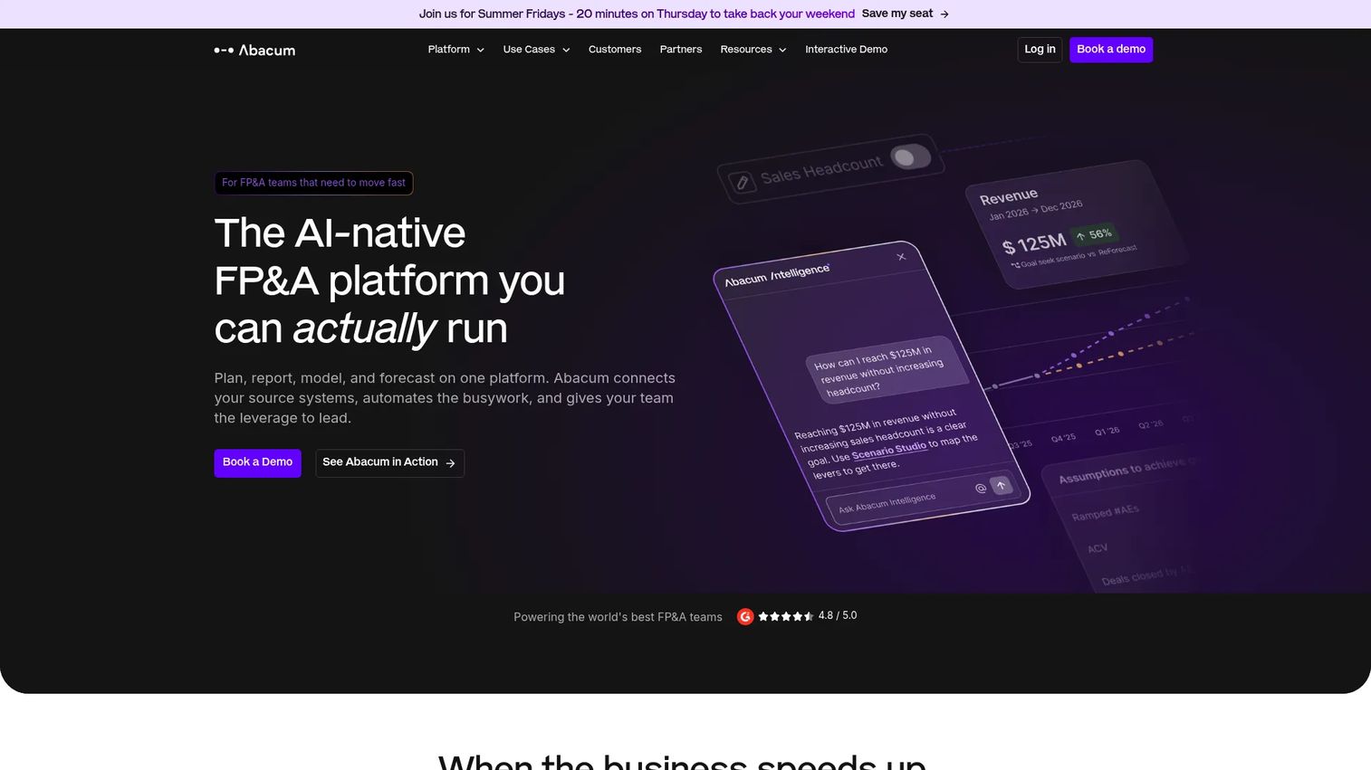Image resolution: width=1371 pixels, height=770 pixels.
Task: Open the Use Cases dropdown
Action: coord(536,50)
